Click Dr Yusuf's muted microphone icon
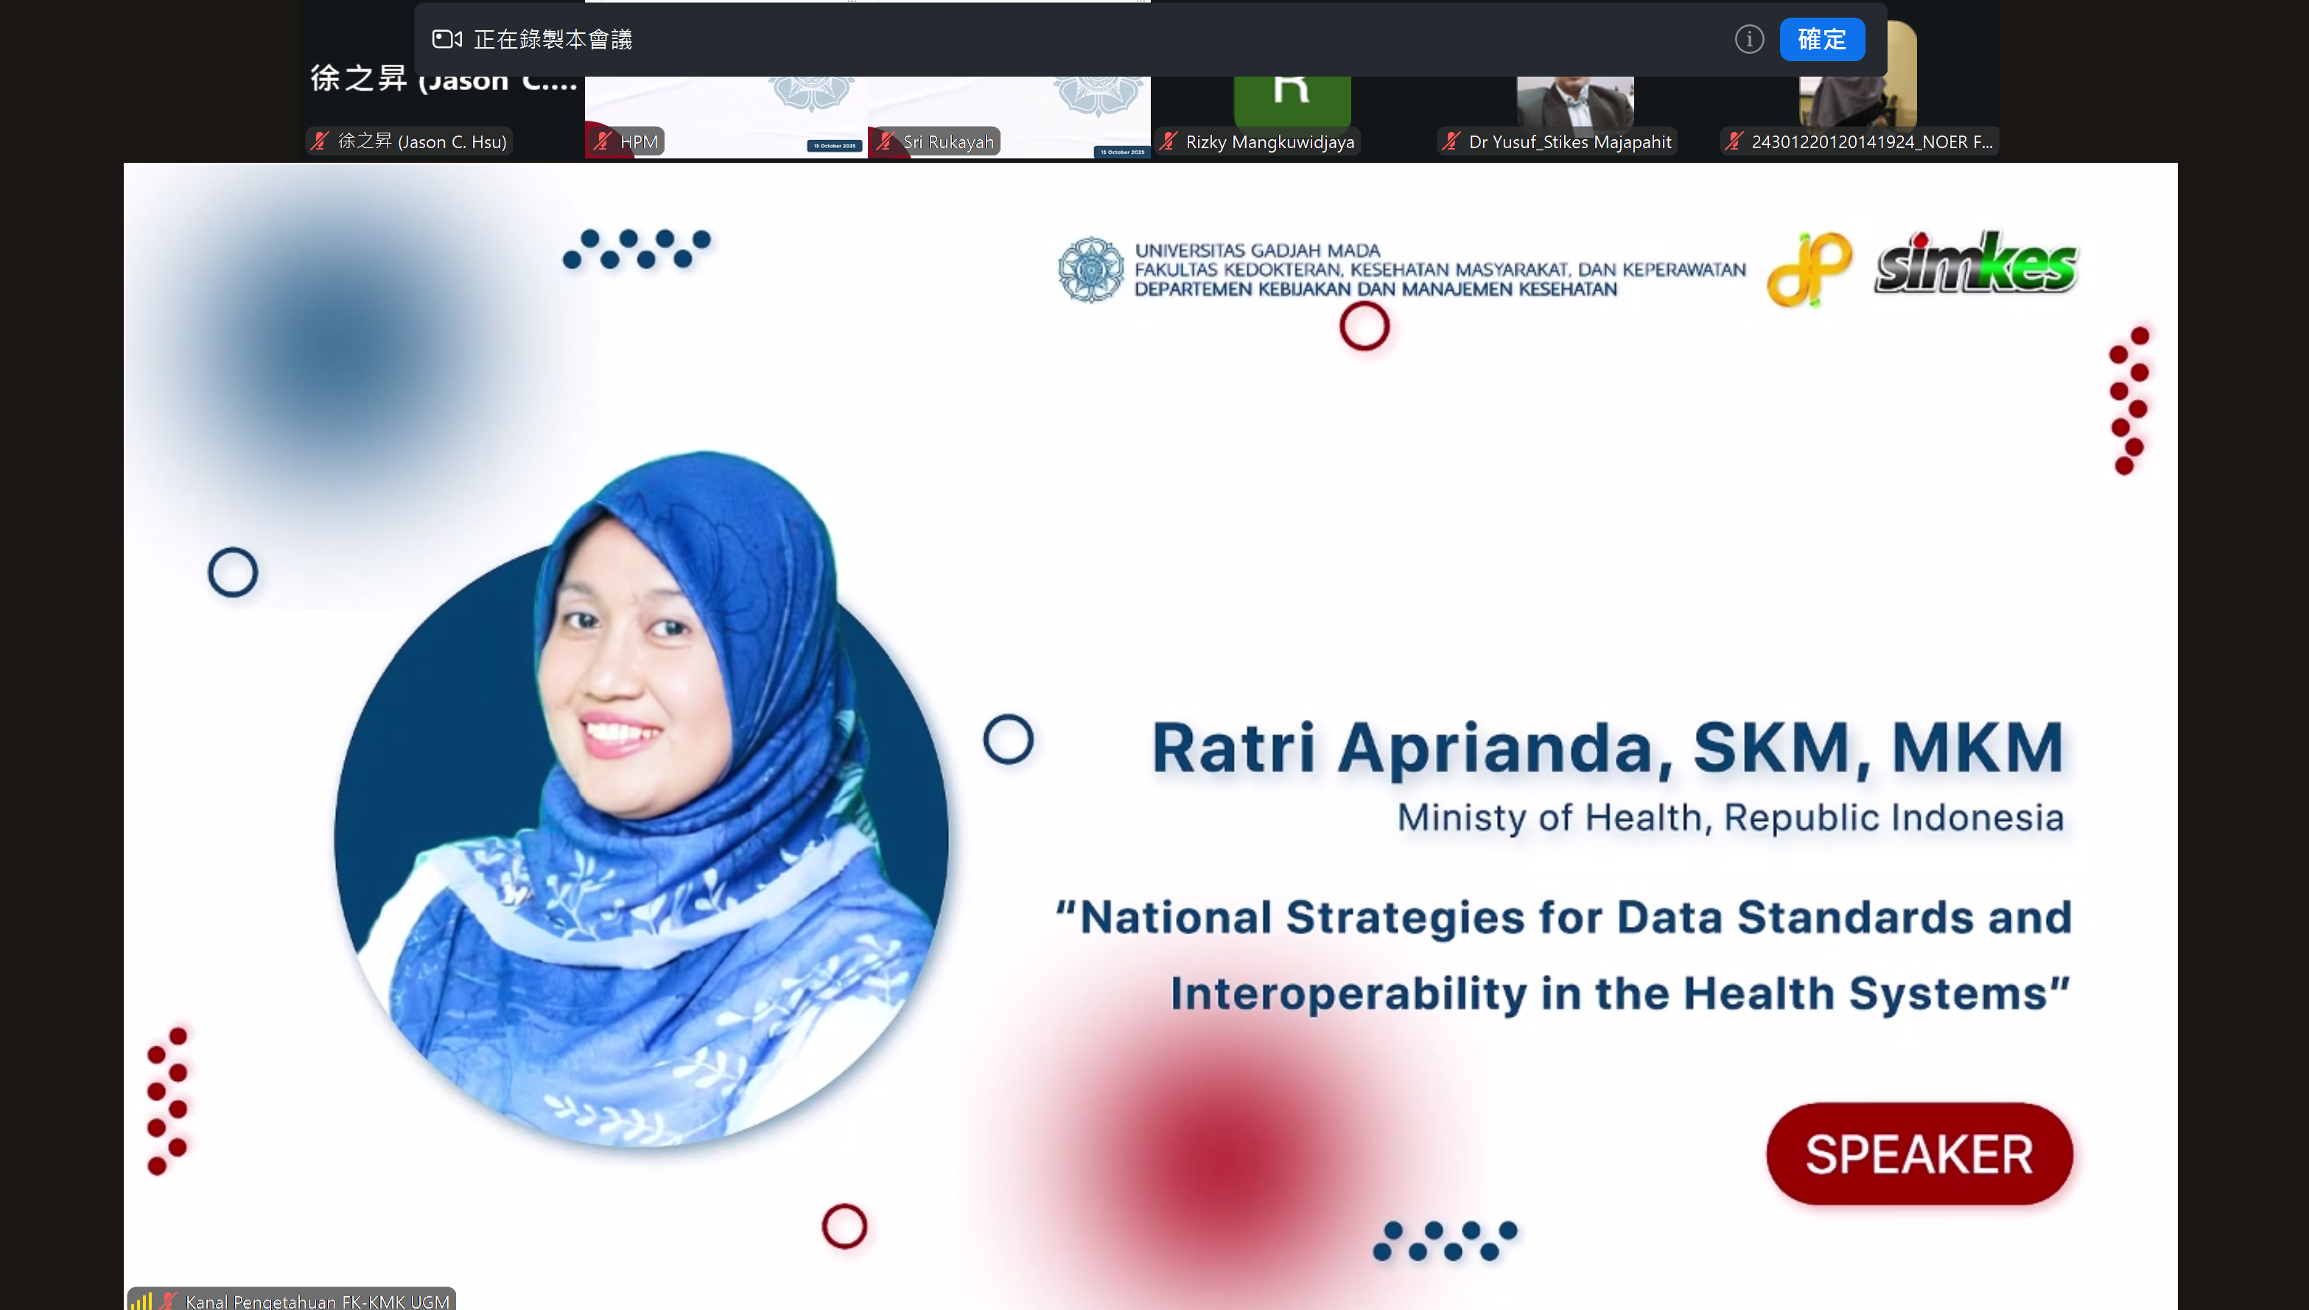The image size is (2309, 1310). 1451,141
